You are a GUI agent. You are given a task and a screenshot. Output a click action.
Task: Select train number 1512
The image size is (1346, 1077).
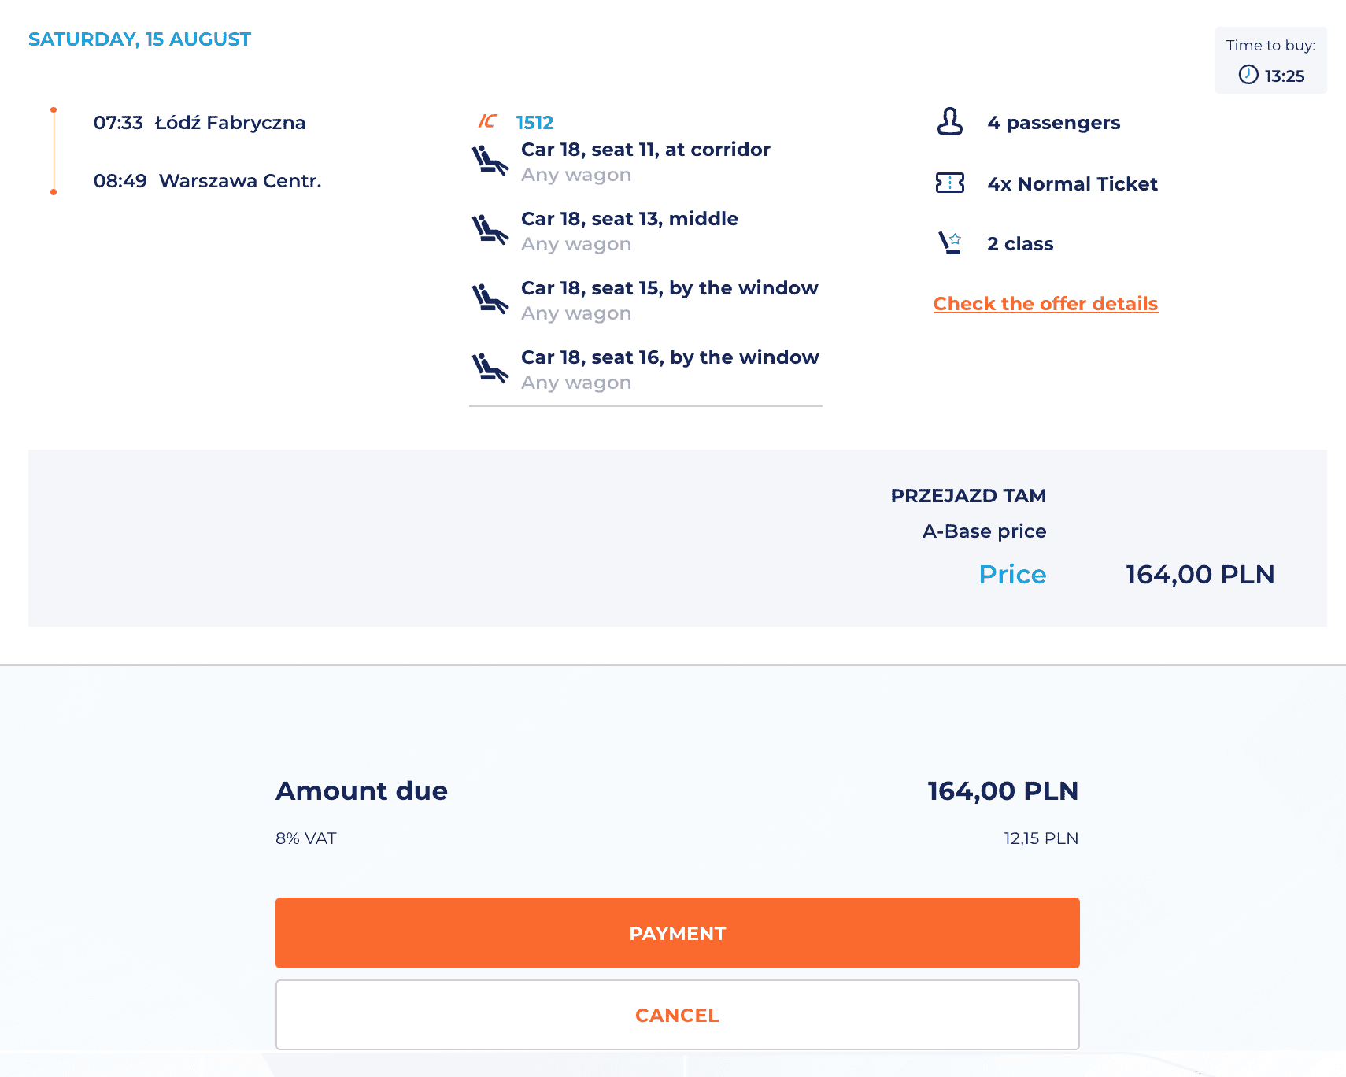pyautogui.click(x=534, y=123)
